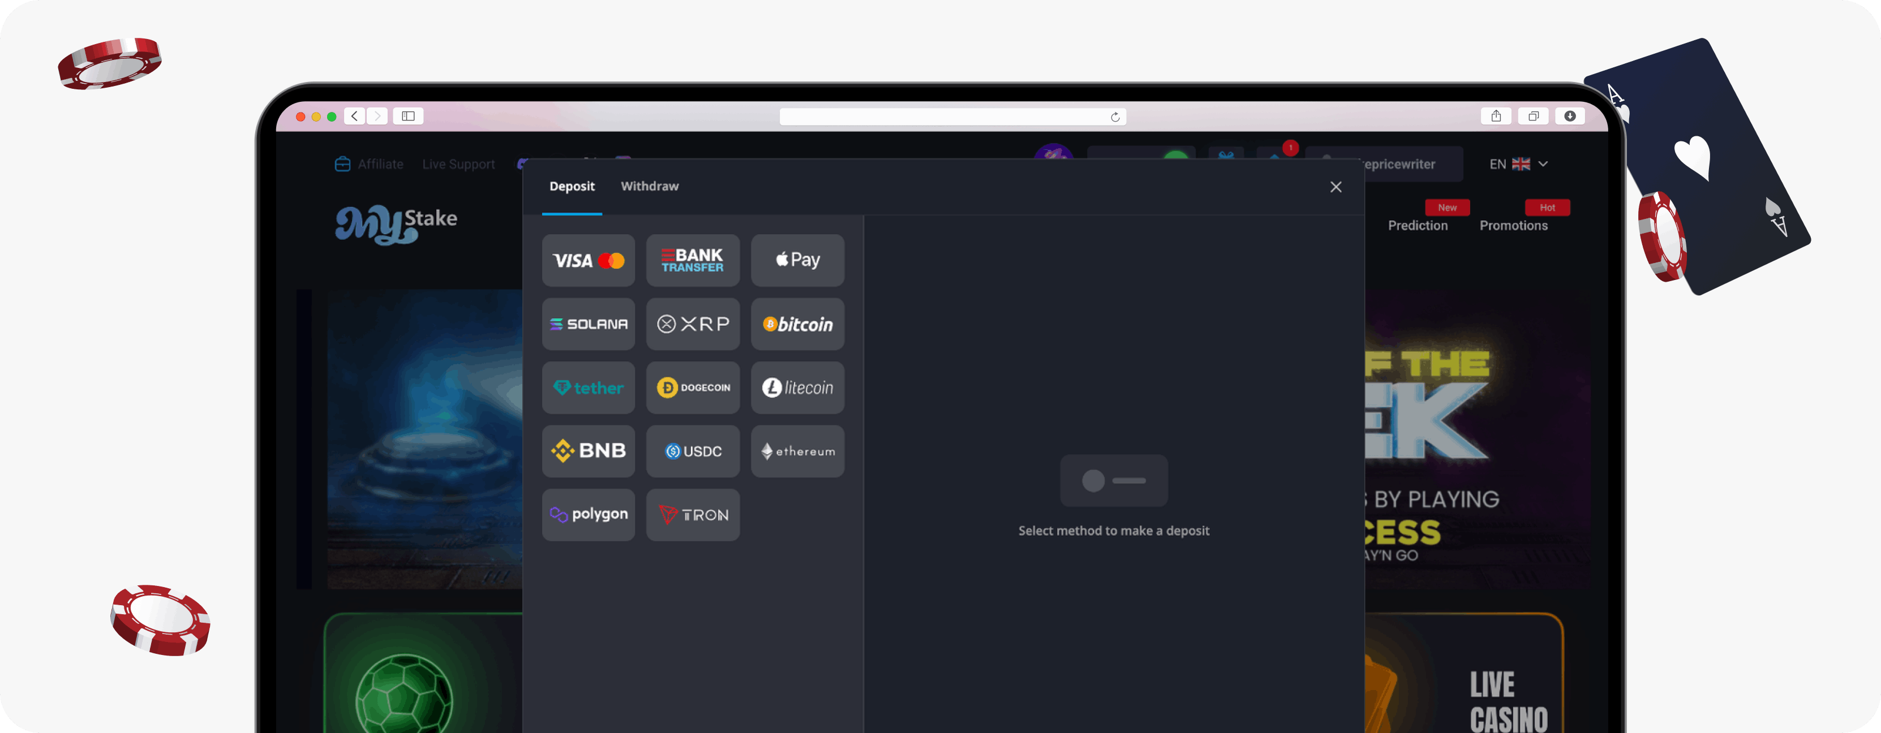
Task: Open browser downloads
Action: pos(1569,116)
